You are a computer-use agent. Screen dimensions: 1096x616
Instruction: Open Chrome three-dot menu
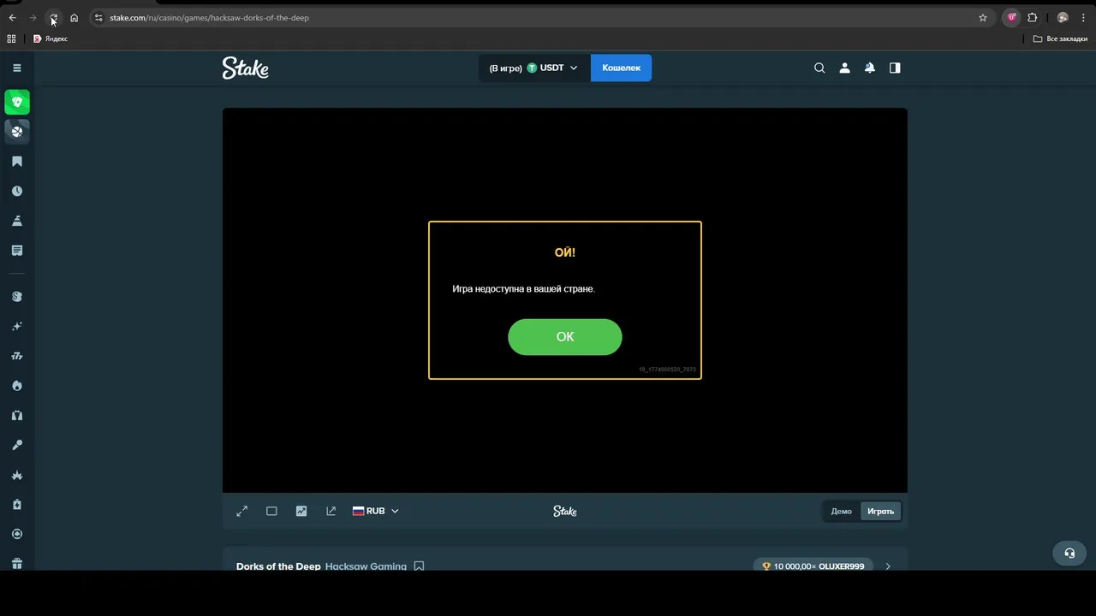(1083, 17)
